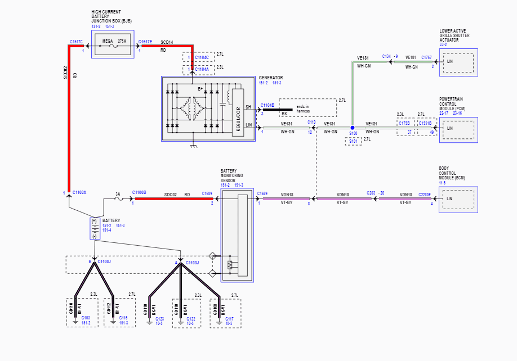Screen dimensions: 517x361
Task: Select the generator chassis ground symbol
Action: 194,146
